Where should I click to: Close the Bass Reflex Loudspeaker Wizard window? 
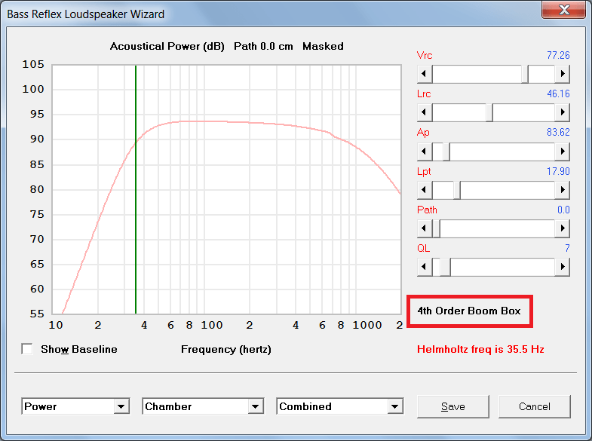tap(564, 10)
